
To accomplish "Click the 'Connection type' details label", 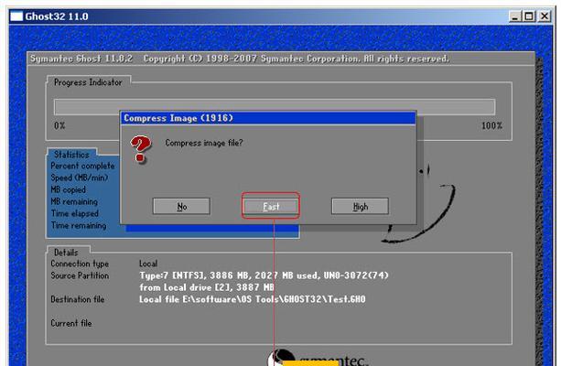I will tap(80, 264).
